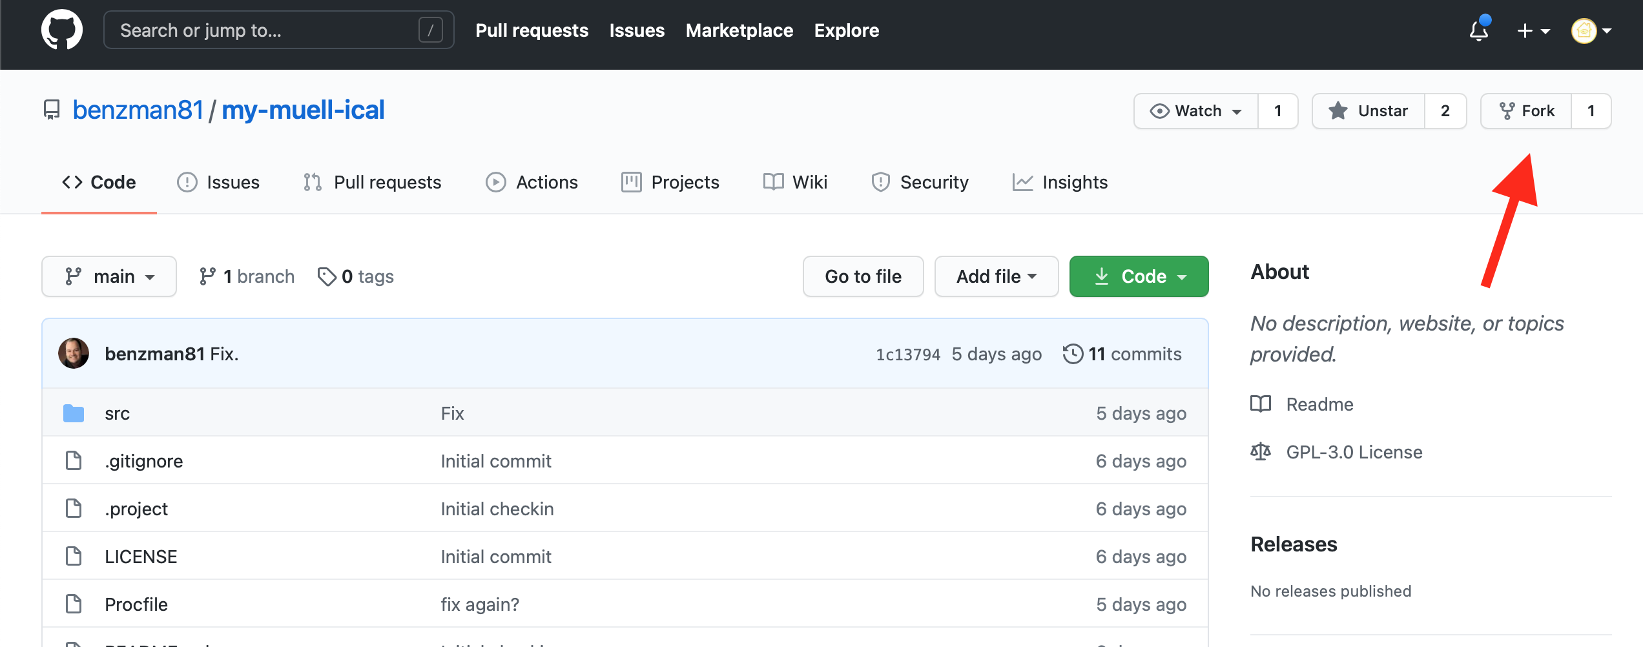
Task: Click benzman81's avatar in commit row
Action: tap(74, 354)
